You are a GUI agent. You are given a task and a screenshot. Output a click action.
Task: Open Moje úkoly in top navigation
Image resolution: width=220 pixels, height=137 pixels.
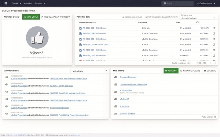coord(28,3)
